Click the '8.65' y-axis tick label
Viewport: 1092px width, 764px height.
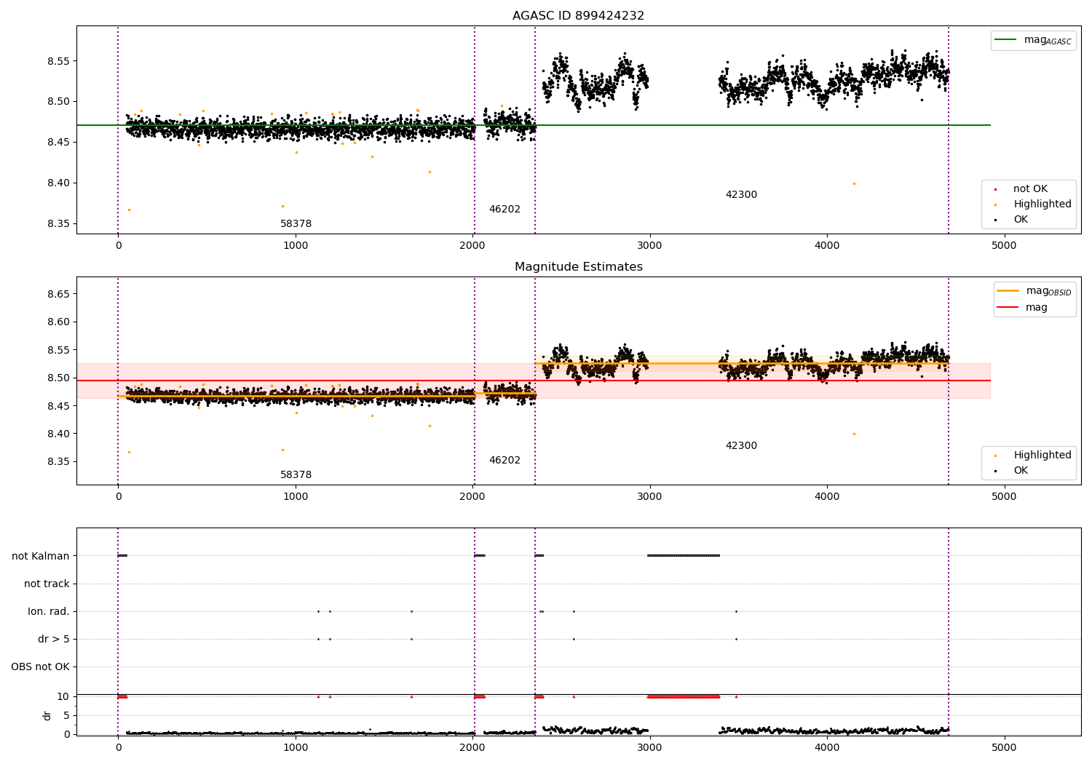click(59, 294)
